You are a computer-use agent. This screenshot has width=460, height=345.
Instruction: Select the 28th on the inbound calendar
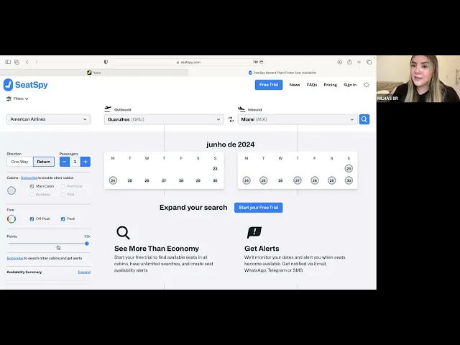coord(315,180)
